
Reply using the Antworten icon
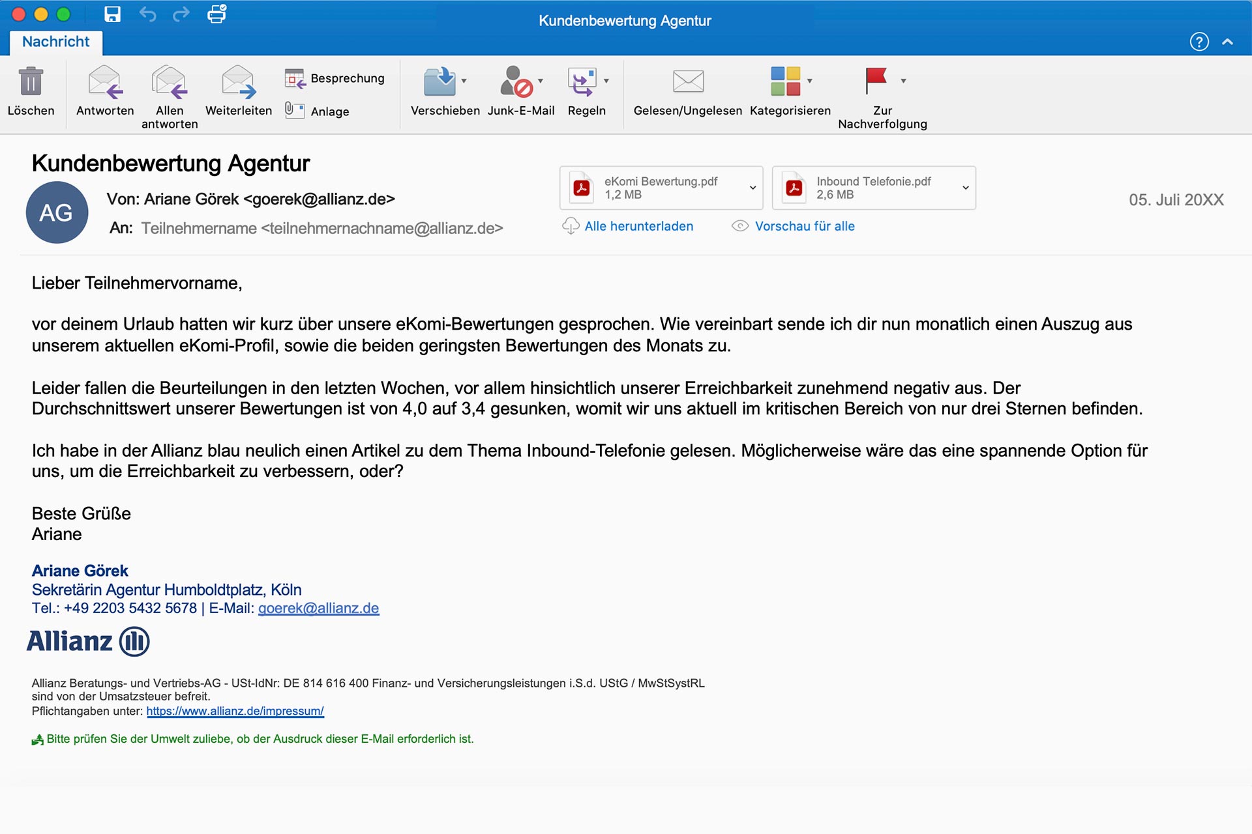105,82
